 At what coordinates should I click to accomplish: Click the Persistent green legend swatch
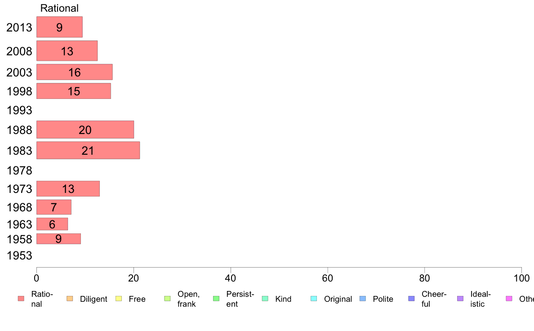pos(216,299)
